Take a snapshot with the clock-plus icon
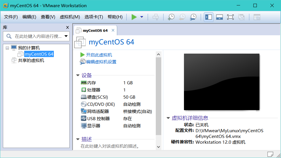 pyautogui.click(x=171, y=17)
